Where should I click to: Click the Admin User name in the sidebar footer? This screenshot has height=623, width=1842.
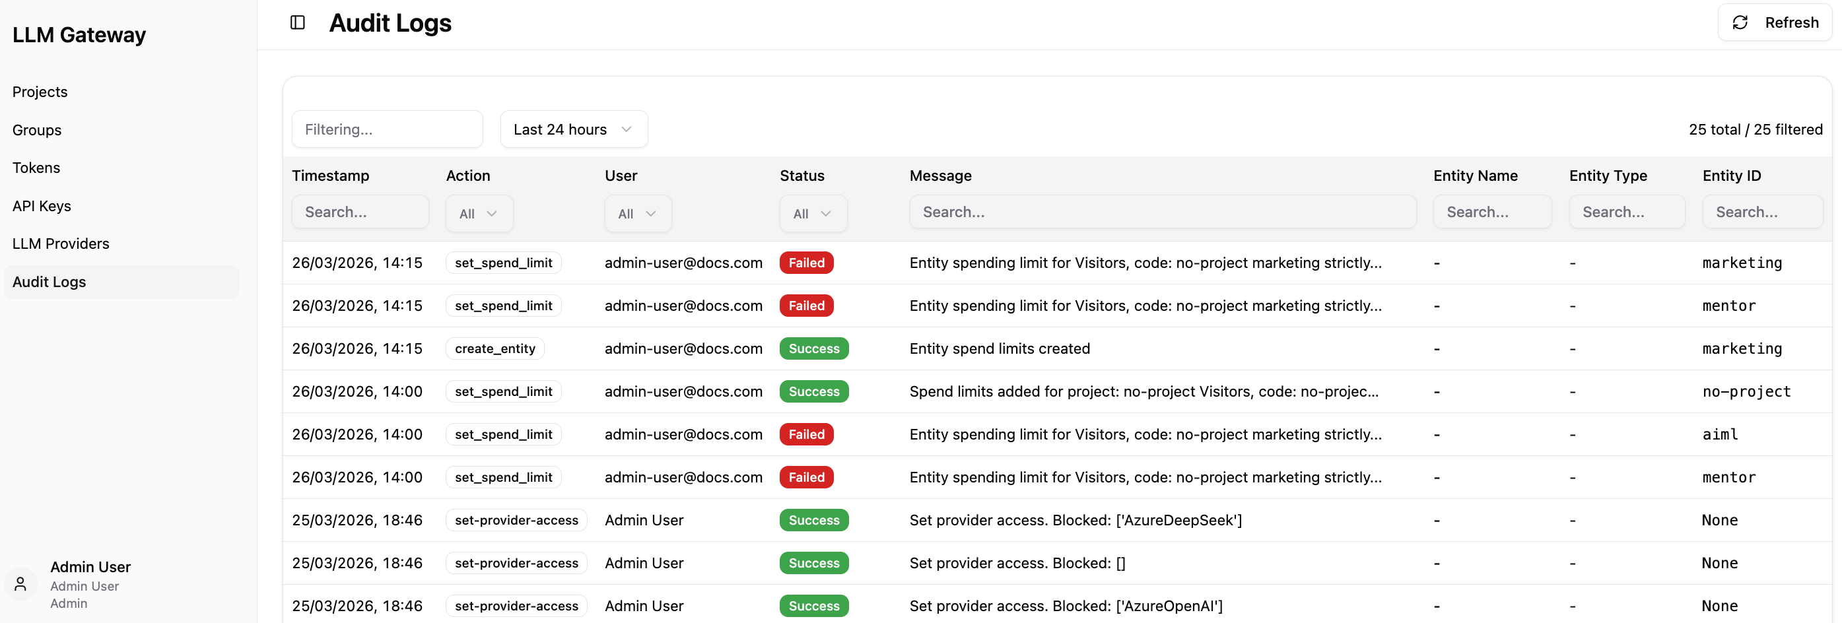90,568
